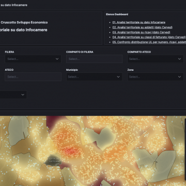Open link 01 Analisi territoriale su dato Infocamere
Viewport: 186px width, 186px height.
tap(139, 22)
